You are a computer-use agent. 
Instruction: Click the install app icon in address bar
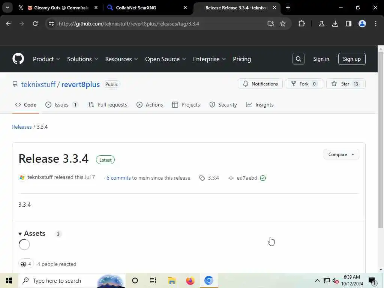click(x=270, y=24)
